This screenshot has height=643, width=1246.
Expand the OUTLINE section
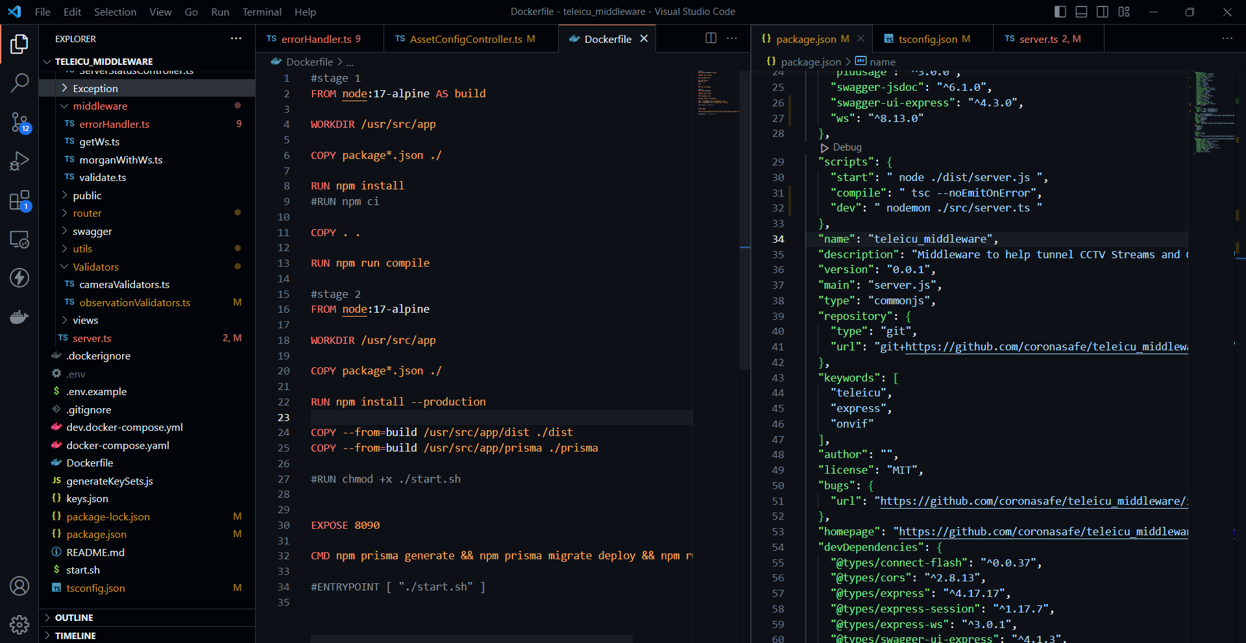[x=74, y=617]
